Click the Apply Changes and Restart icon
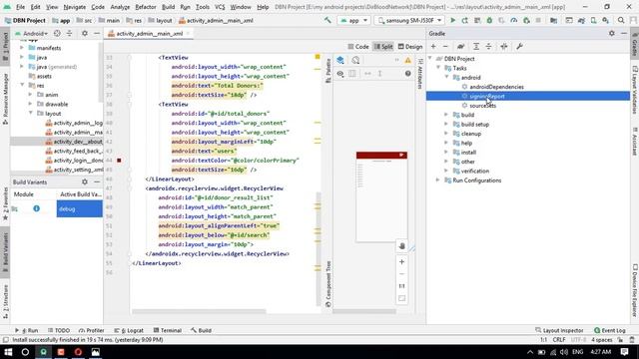 tap(465, 20)
